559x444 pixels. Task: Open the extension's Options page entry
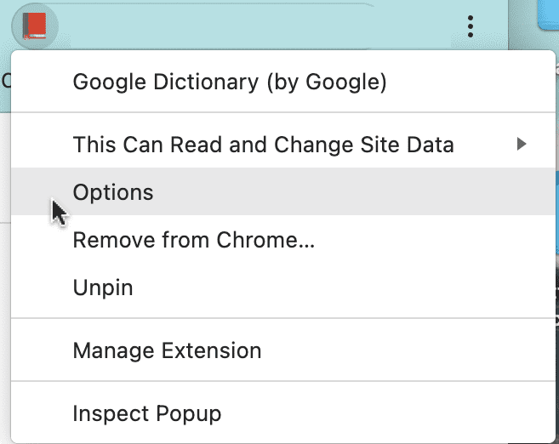pyautogui.click(x=113, y=192)
